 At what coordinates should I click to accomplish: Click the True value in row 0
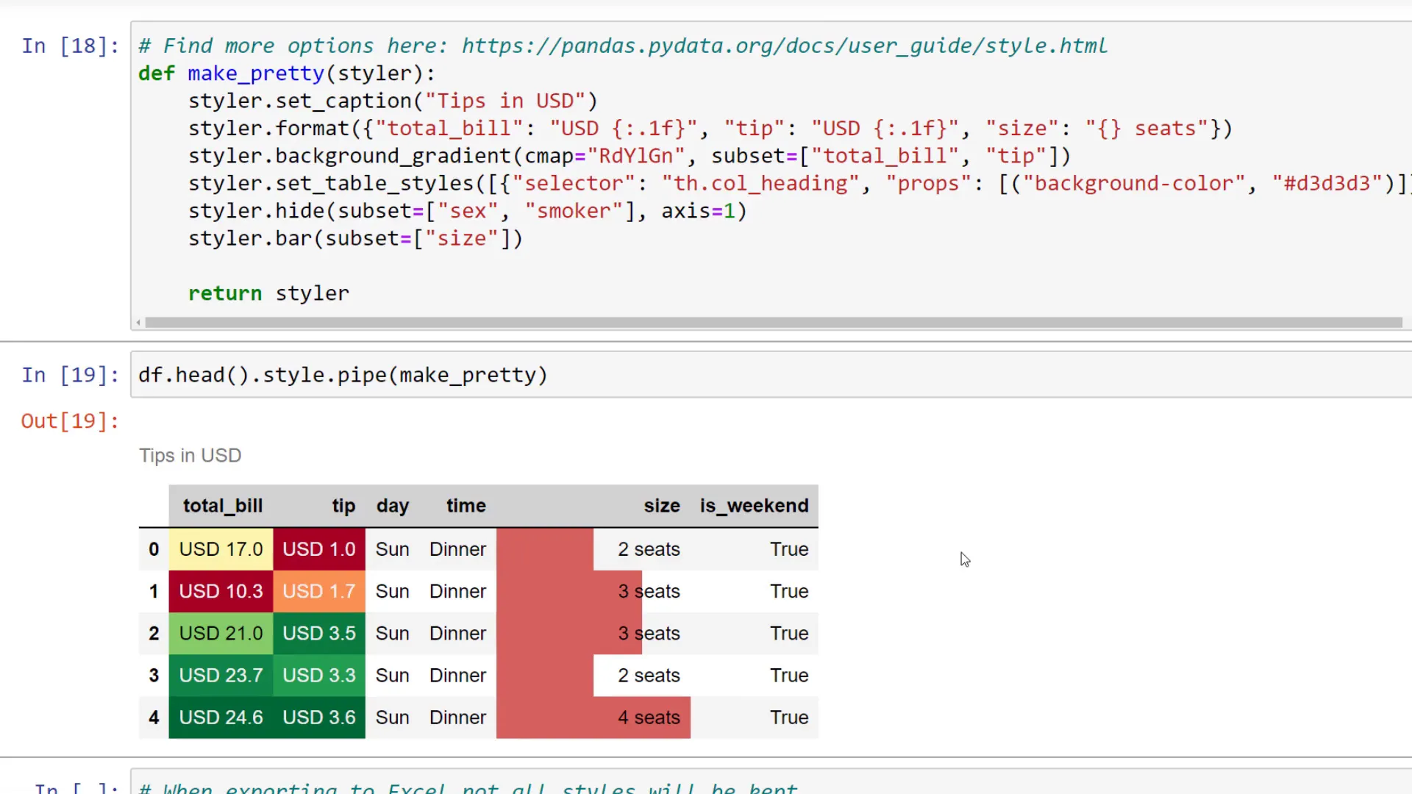click(x=788, y=548)
